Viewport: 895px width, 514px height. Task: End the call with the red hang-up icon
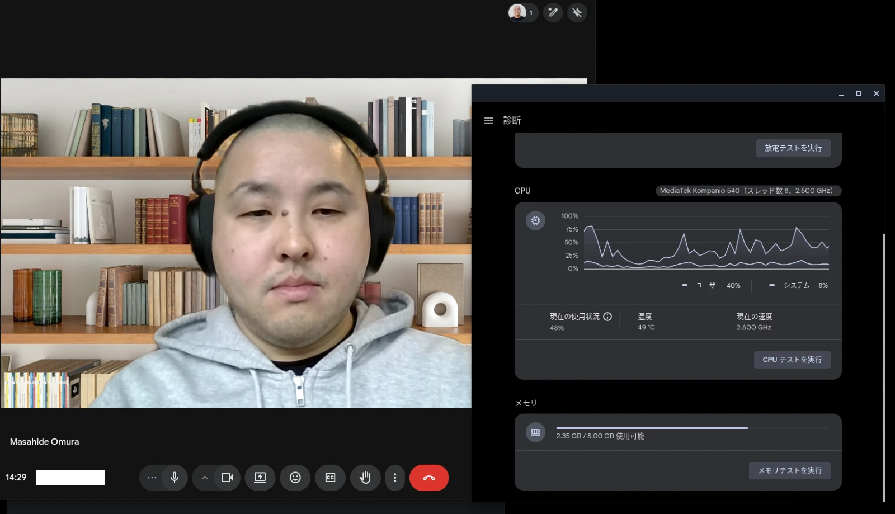pyautogui.click(x=429, y=478)
